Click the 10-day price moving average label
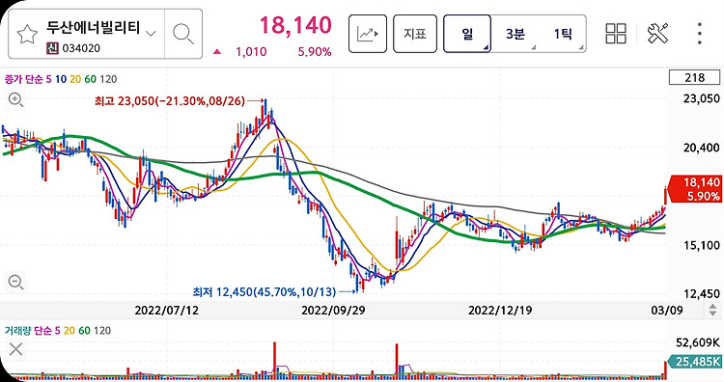 pyautogui.click(x=61, y=79)
